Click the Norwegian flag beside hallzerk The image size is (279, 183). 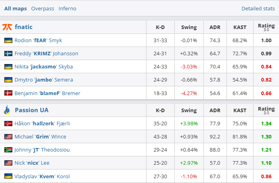point(8,123)
